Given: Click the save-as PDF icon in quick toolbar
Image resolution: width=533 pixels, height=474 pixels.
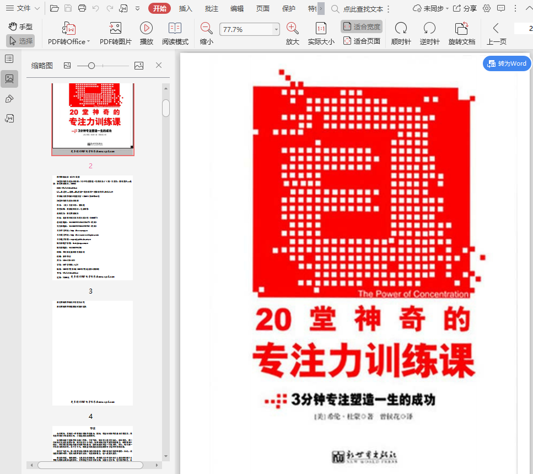Looking at the screenshot, I should tap(123, 8).
